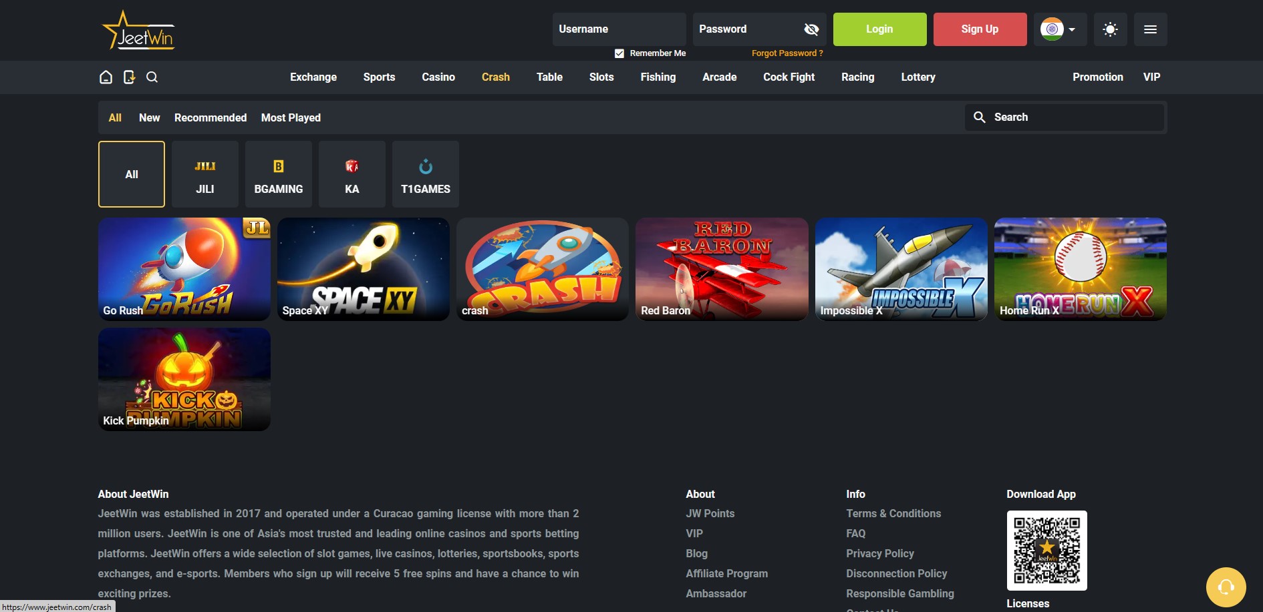Select the New filter tab

point(149,117)
